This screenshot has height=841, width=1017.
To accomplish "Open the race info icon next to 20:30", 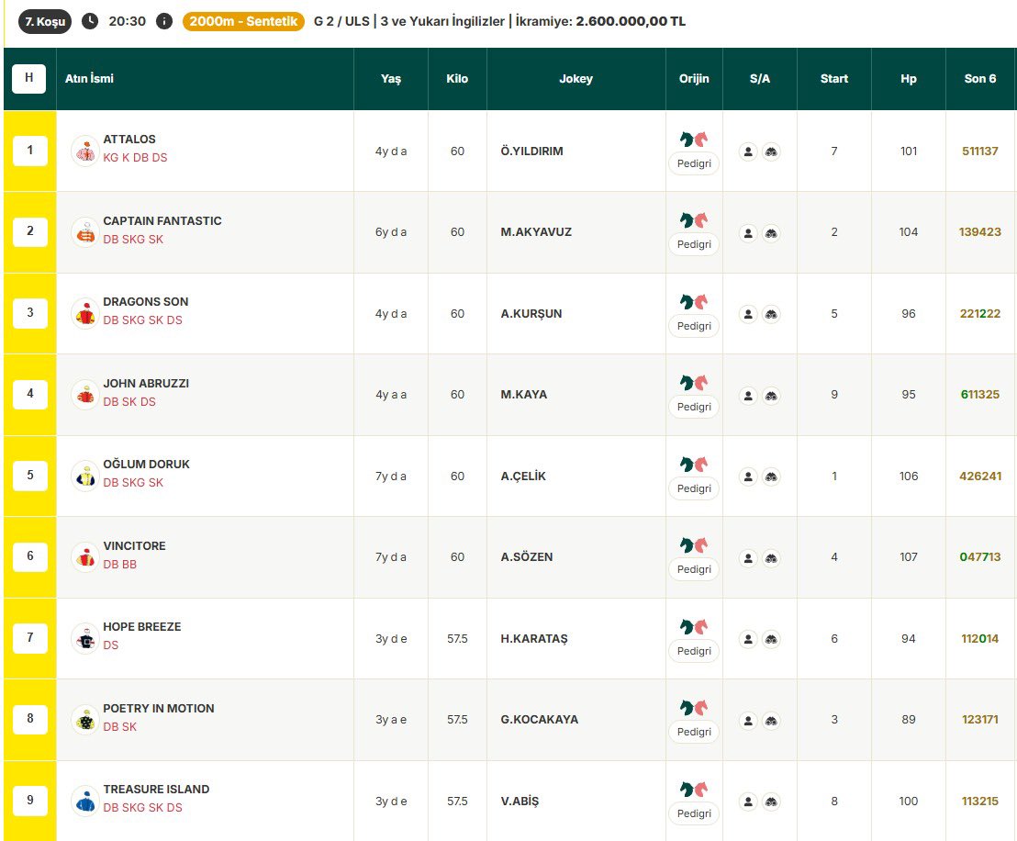I will click(x=164, y=21).
